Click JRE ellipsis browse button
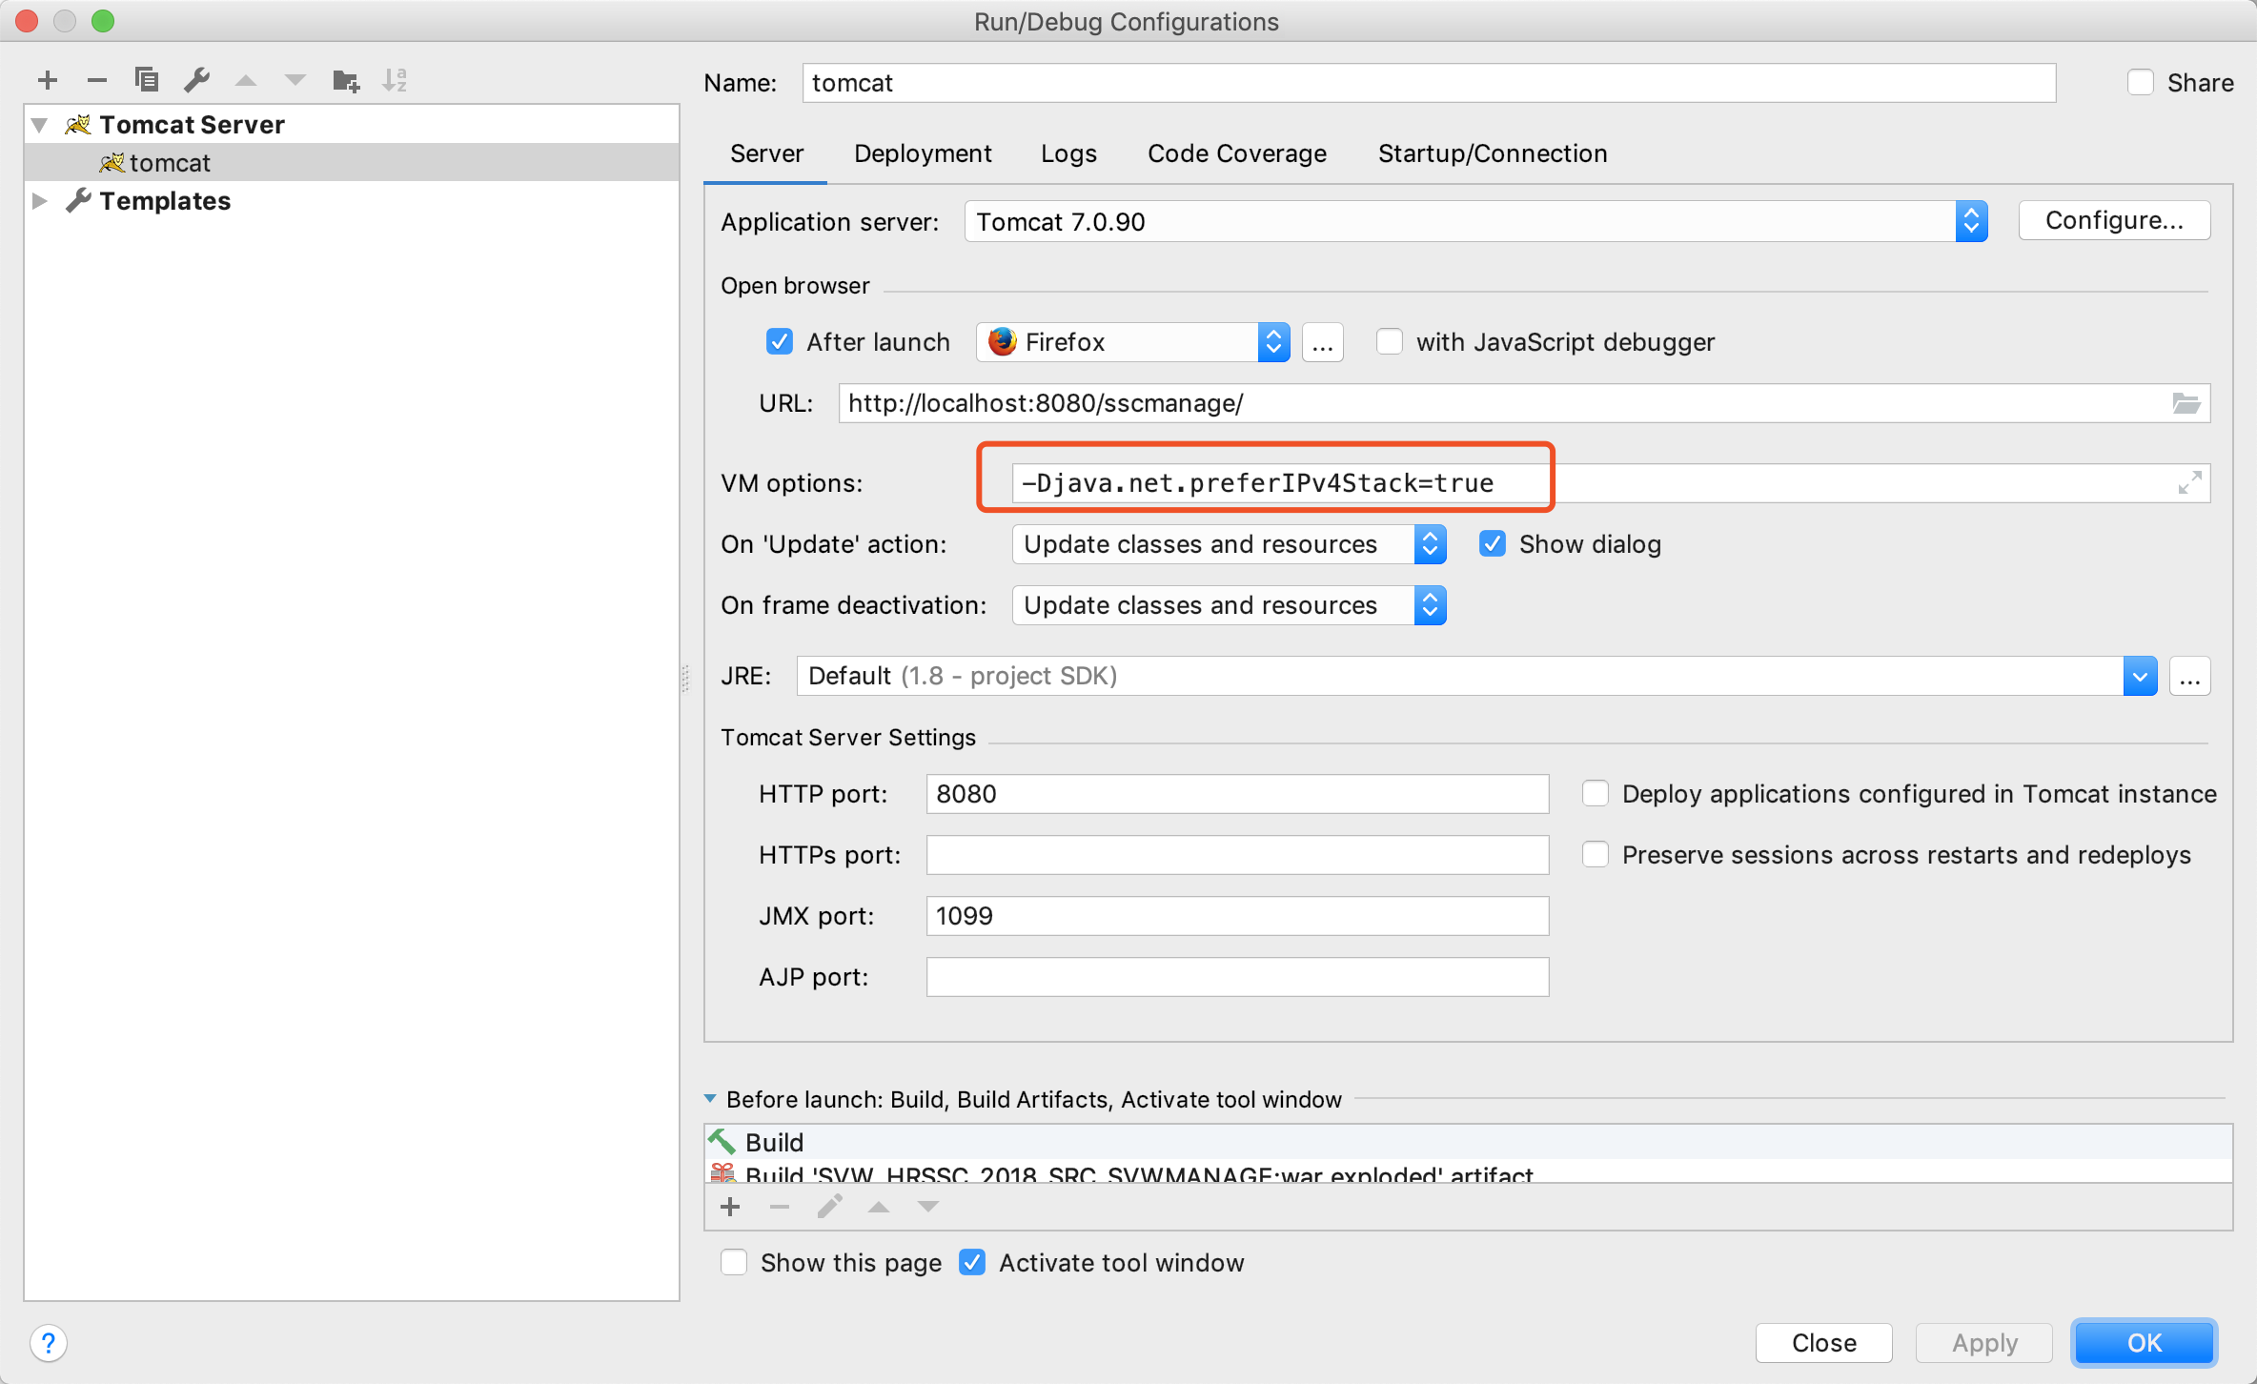Screen dimensions: 2257x1384 pos(2189,676)
